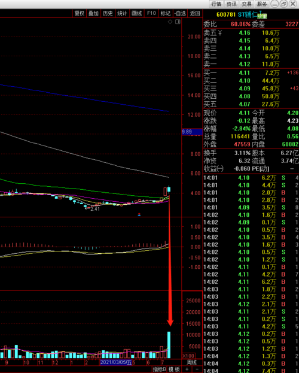Open the 资讯 menu
This screenshot has width=299, height=373.
231,4
